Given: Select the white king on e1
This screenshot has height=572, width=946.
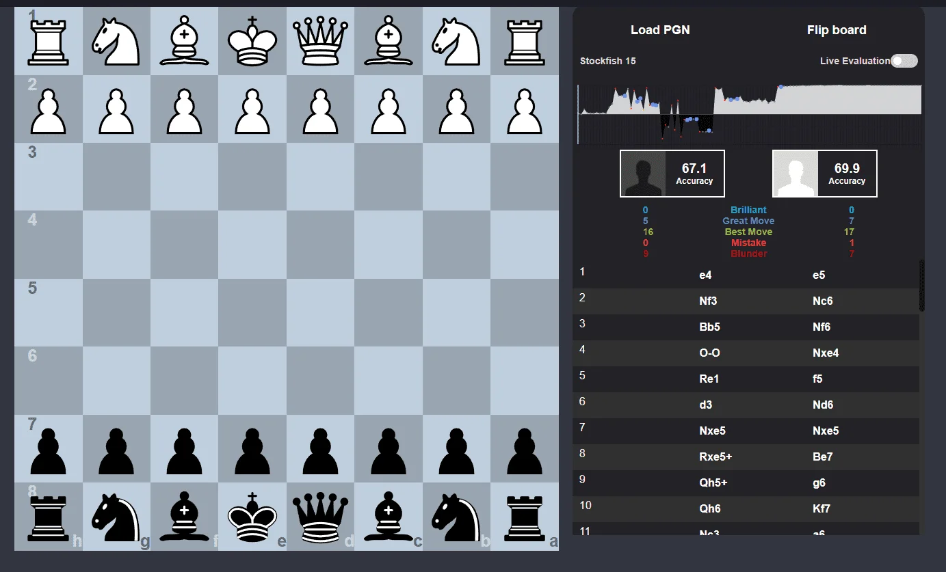Looking at the screenshot, I should coord(252,41).
